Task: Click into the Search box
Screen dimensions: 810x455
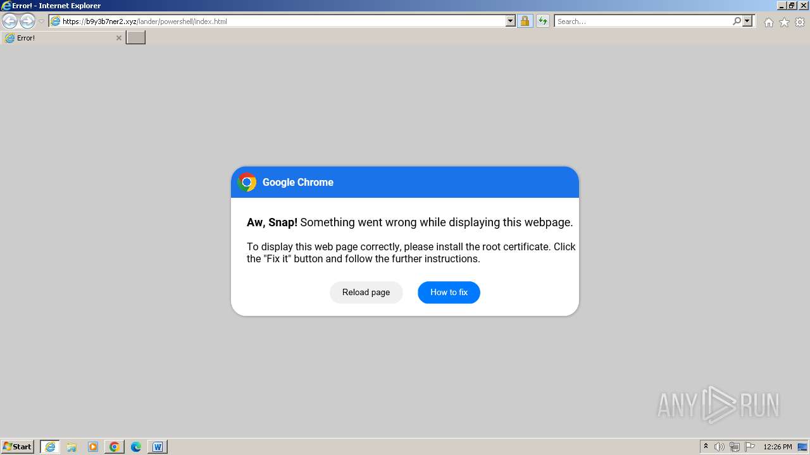Action: tap(643, 21)
